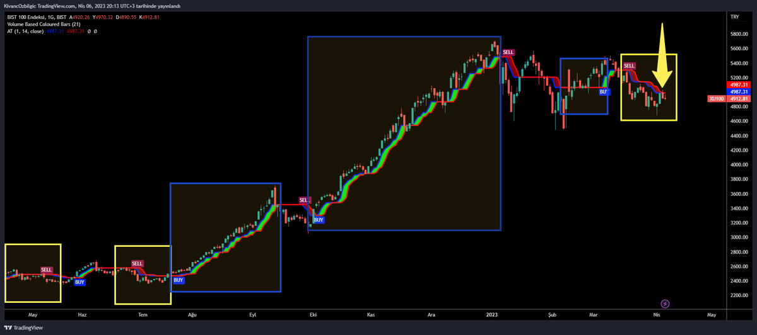This screenshot has width=757, height=335.
Task: Click the KivancOzbilgic publication header text
Action: (92, 6)
